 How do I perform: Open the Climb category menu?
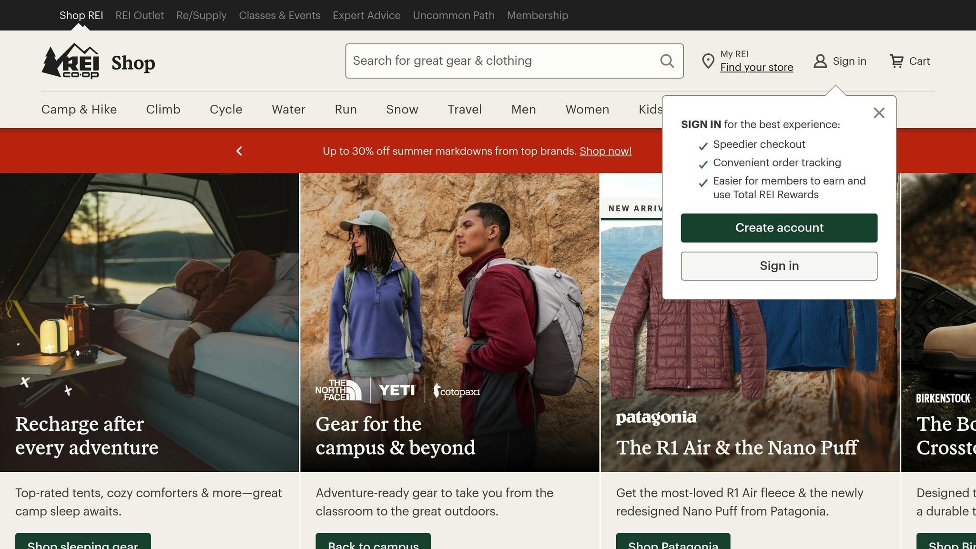tap(163, 110)
